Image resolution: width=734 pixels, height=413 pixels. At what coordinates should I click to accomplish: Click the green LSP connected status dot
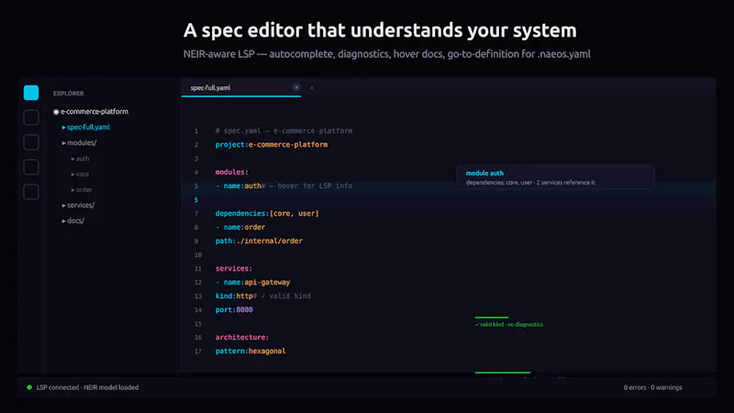click(x=29, y=387)
